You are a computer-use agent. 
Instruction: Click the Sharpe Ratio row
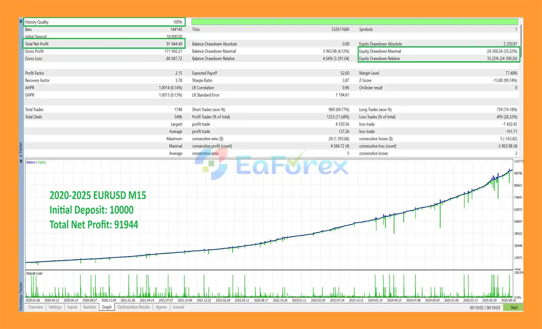[270, 80]
